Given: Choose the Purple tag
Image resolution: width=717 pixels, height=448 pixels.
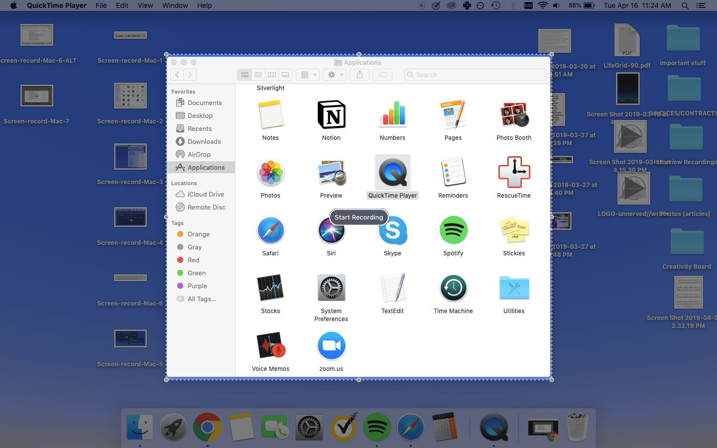Looking at the screenshot, I should tap(201, 286).
